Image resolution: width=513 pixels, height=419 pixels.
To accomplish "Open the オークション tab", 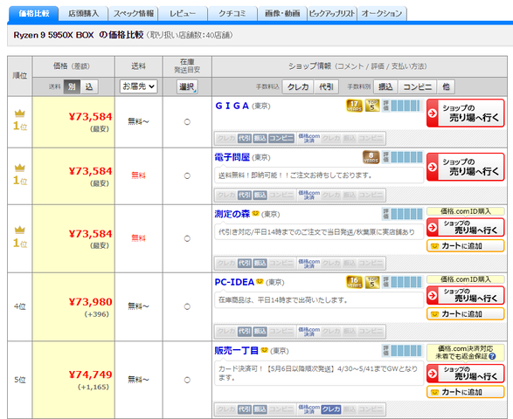I will pyautogui.click(x=382, y=14).
